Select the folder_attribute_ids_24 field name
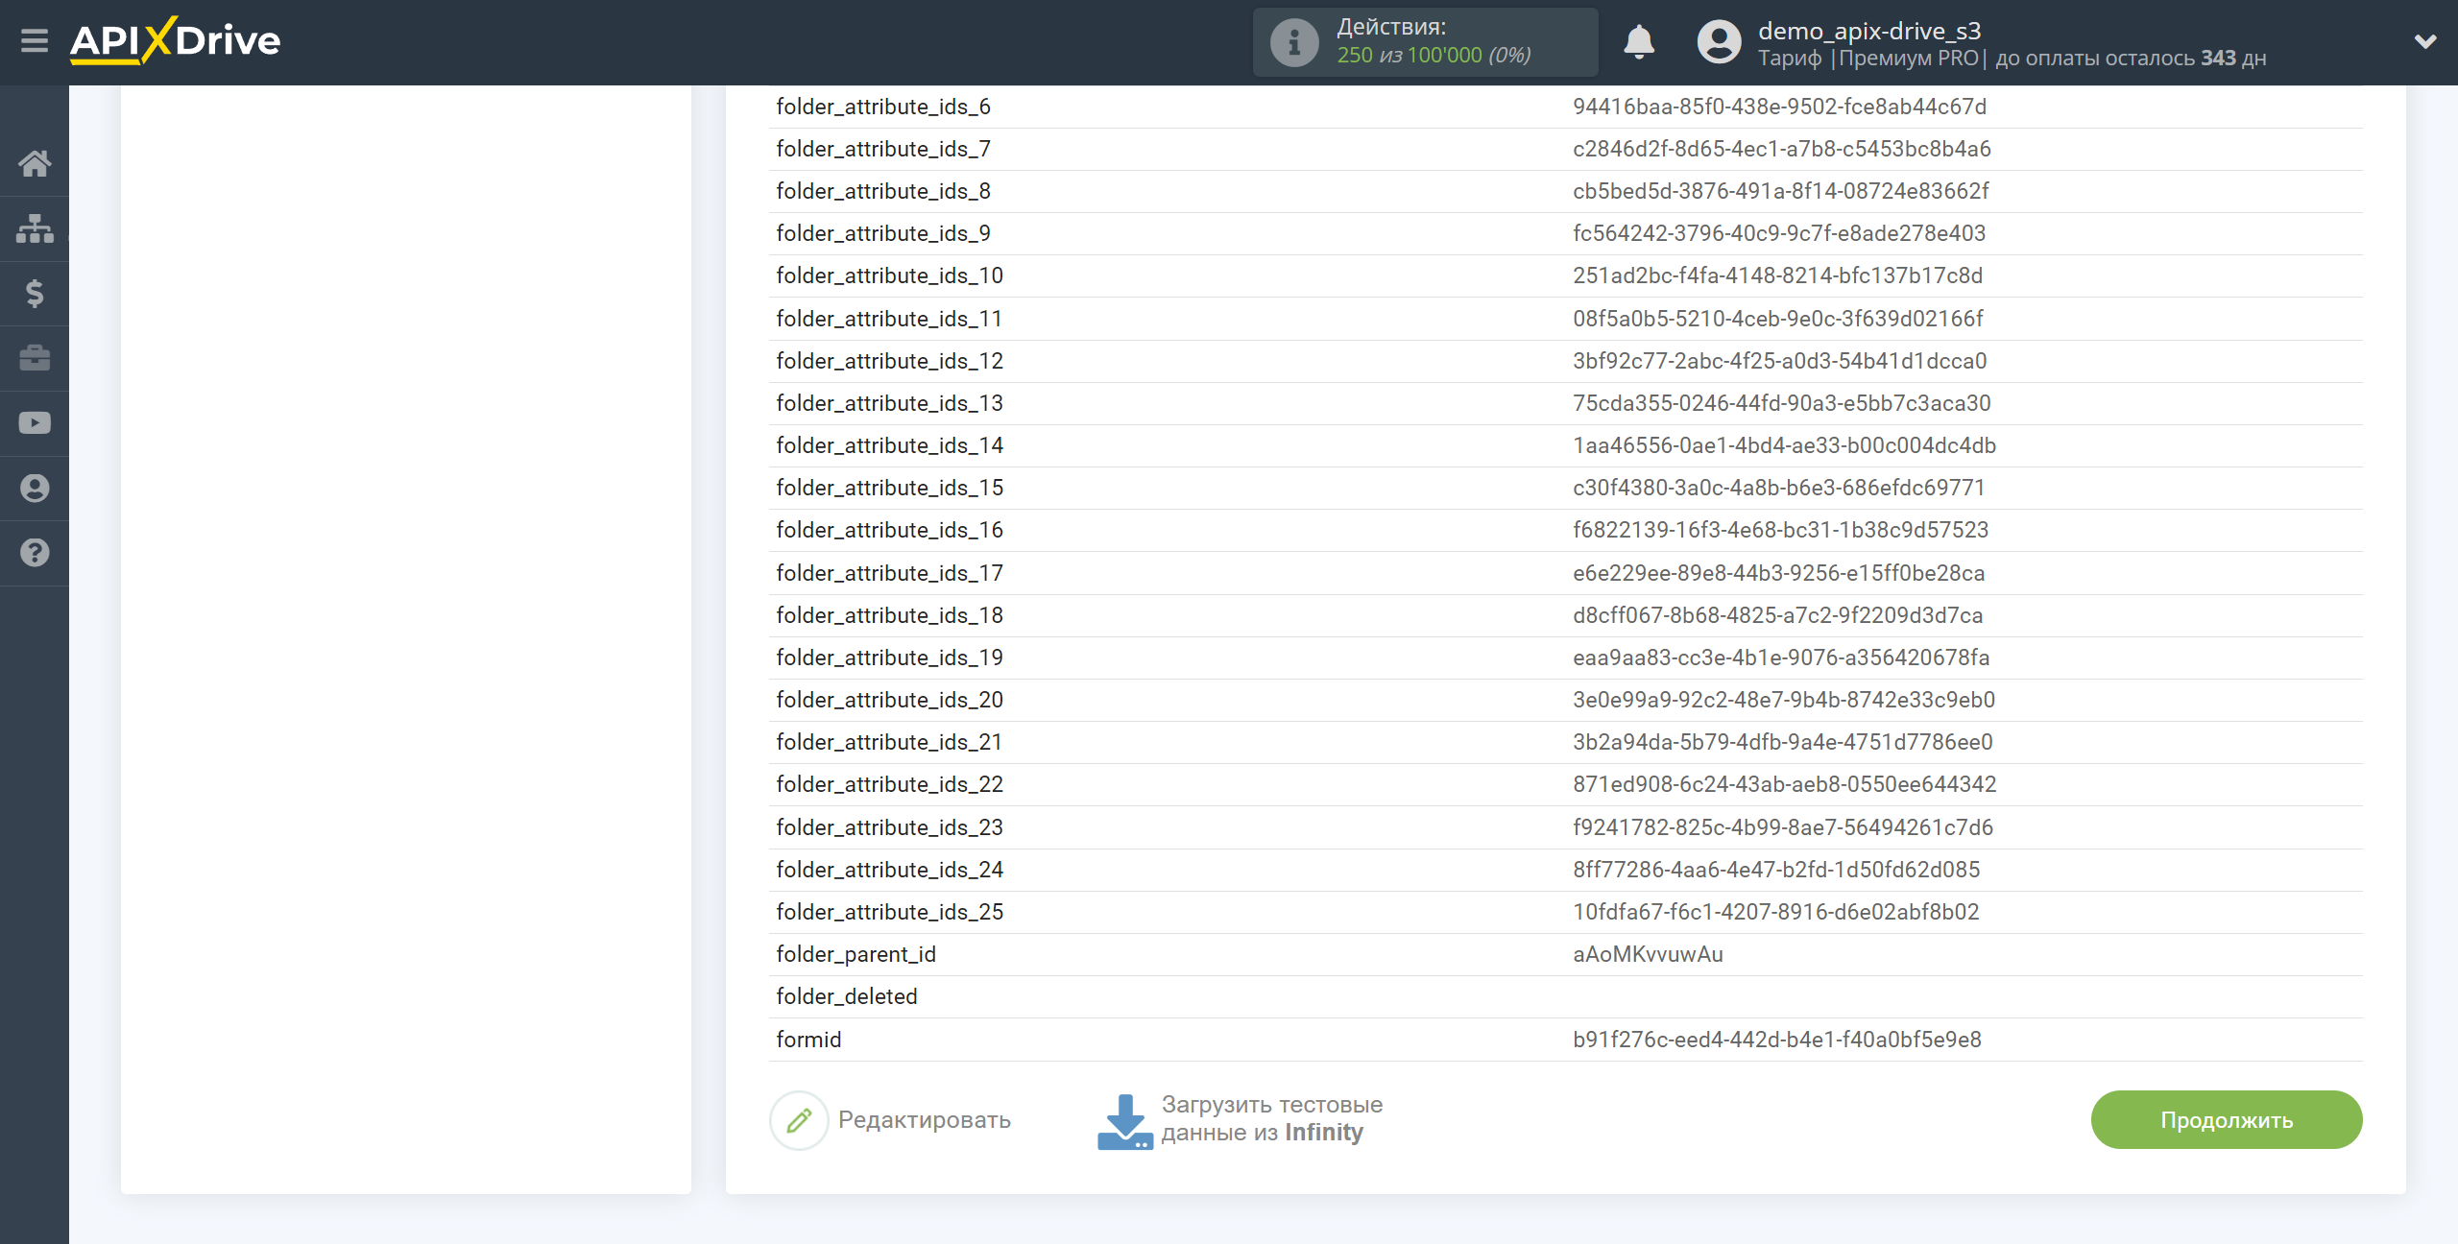The image size is (2458, 1244). coord(889,870)
